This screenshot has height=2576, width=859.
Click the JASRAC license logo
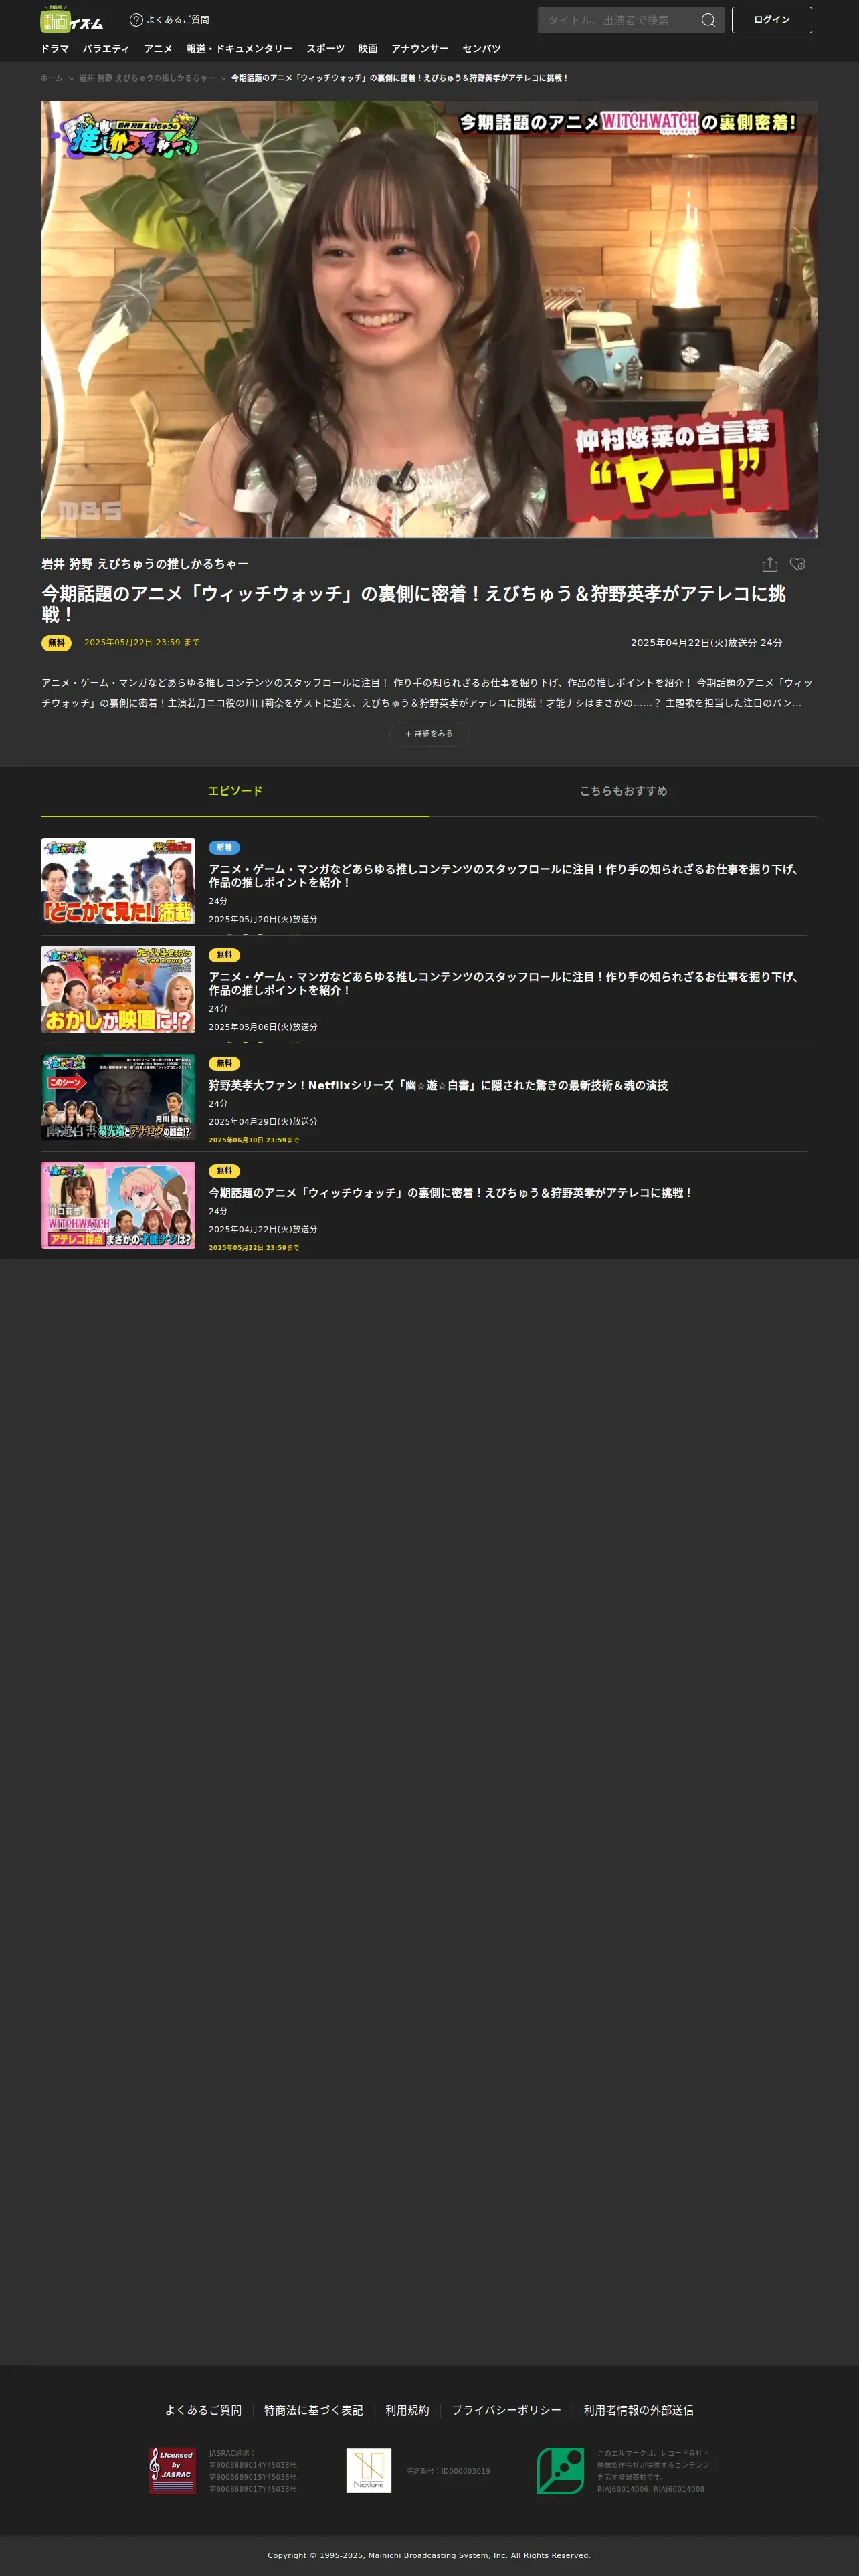172,2470
